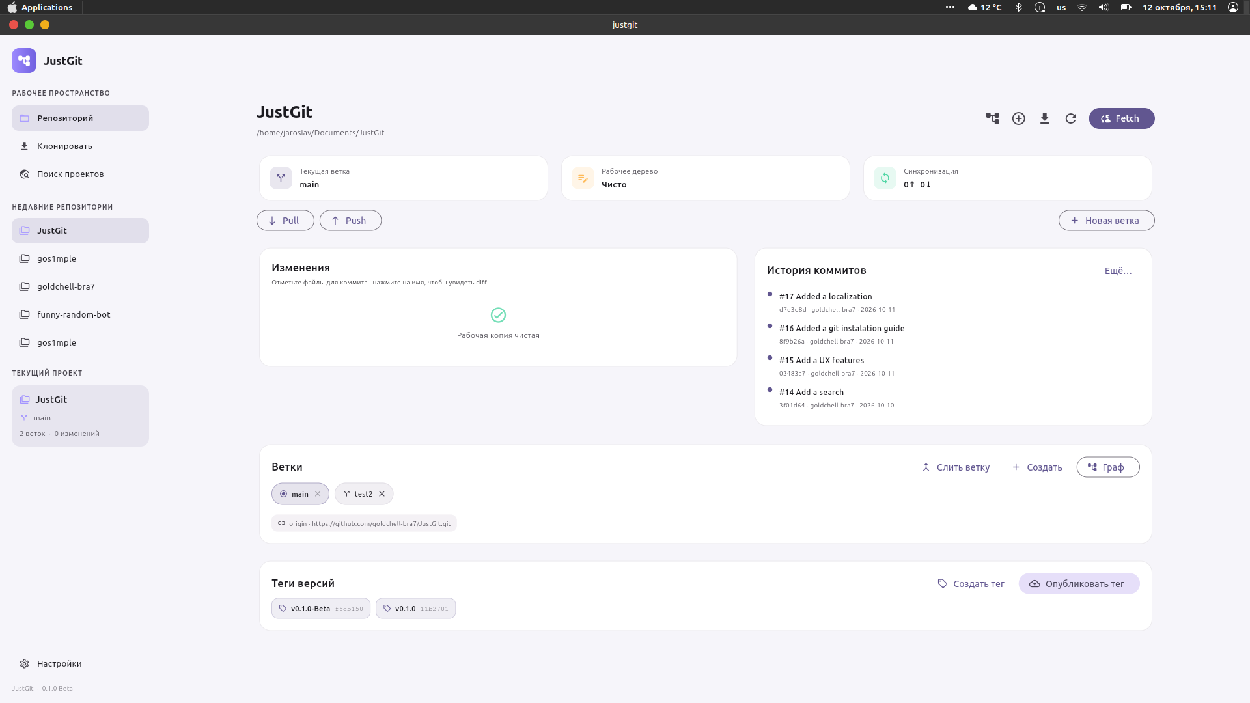Click Опубликовать тег
This screenshot has width=1250, height=703.
(x=1079, y=584)
